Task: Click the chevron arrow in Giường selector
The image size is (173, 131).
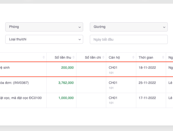Action: (x=164, y=27)
